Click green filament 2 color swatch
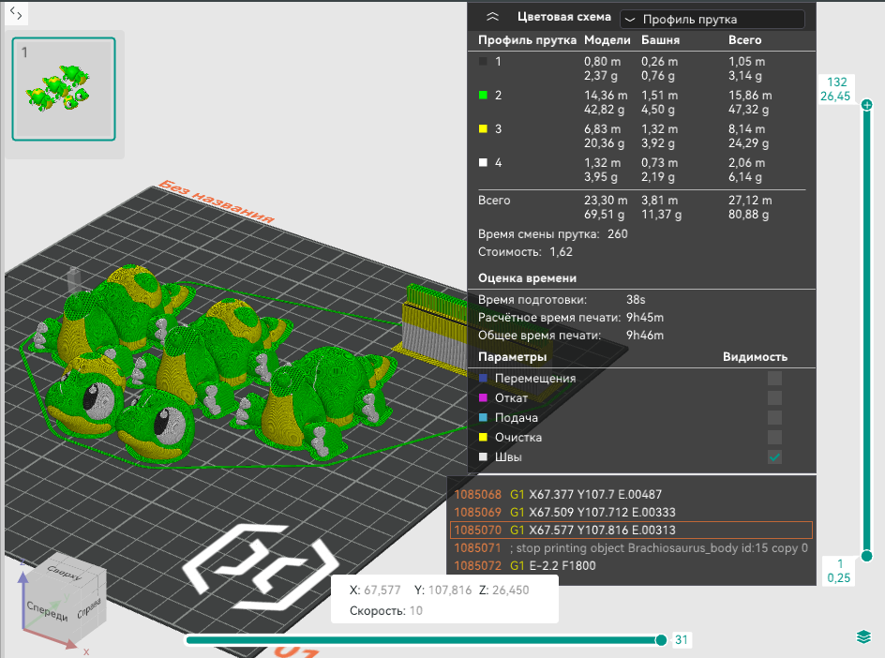Image resolution: width=885 pixels, height=658 pixels. pyautogui.click(x=483, y=95)
